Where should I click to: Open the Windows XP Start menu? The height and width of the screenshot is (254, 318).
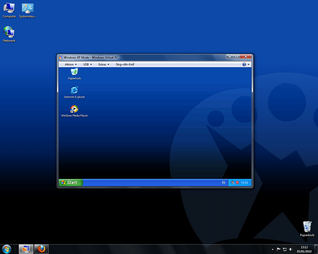[70, 183]
